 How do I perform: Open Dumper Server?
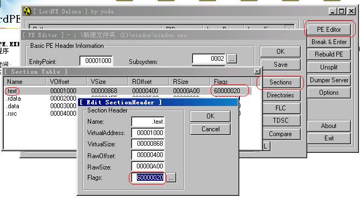(x=329, y=80)
